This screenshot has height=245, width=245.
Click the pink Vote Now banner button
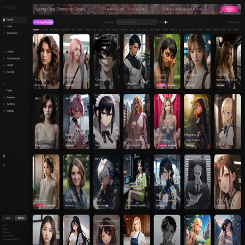coord(229,9)
